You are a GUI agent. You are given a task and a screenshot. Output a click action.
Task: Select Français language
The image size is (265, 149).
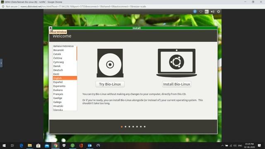click(65, 94)
